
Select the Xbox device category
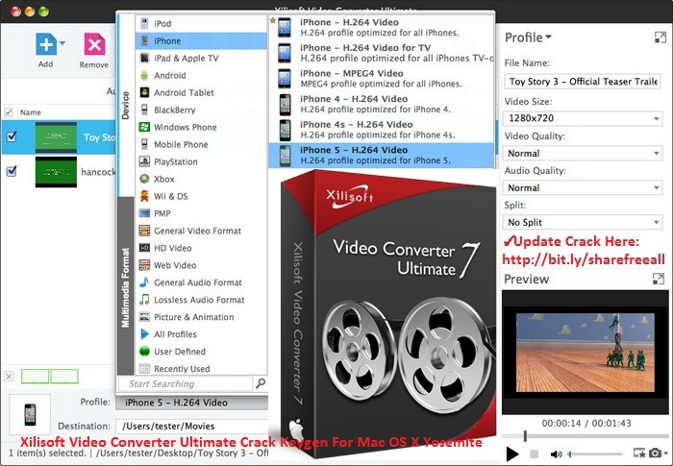pos(164,179)
